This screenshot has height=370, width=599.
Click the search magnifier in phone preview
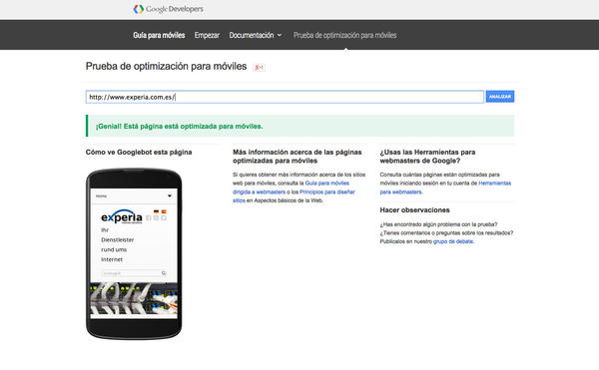[x=164, y=273]
